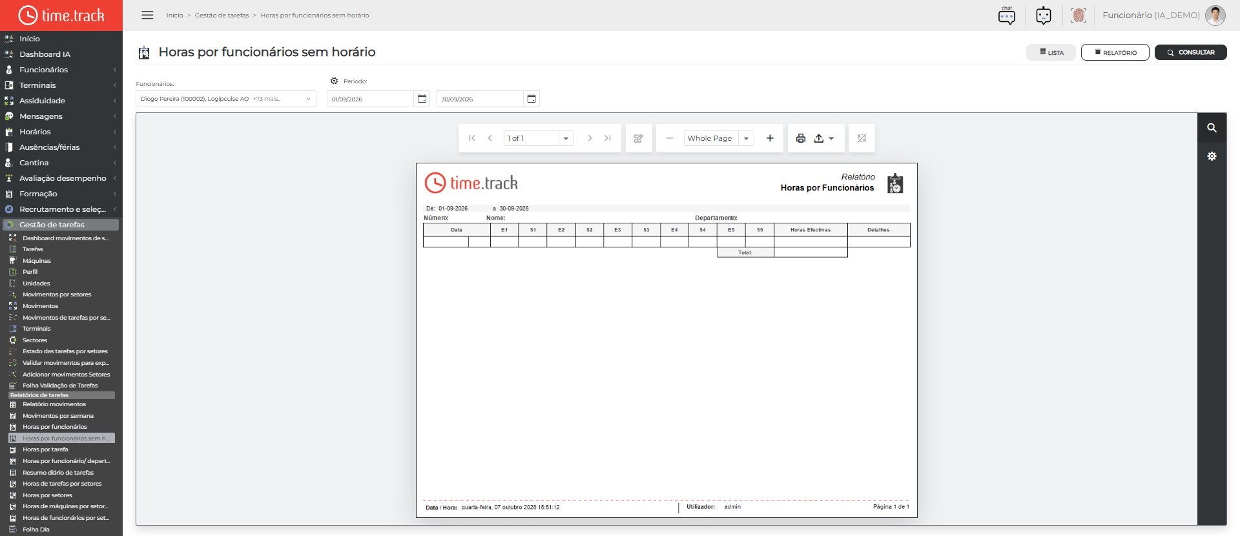Image resolution: width=1240 pixels, height=536 pixels.
Task: Print the report using printer icon
Action: [x=801, y=138]
